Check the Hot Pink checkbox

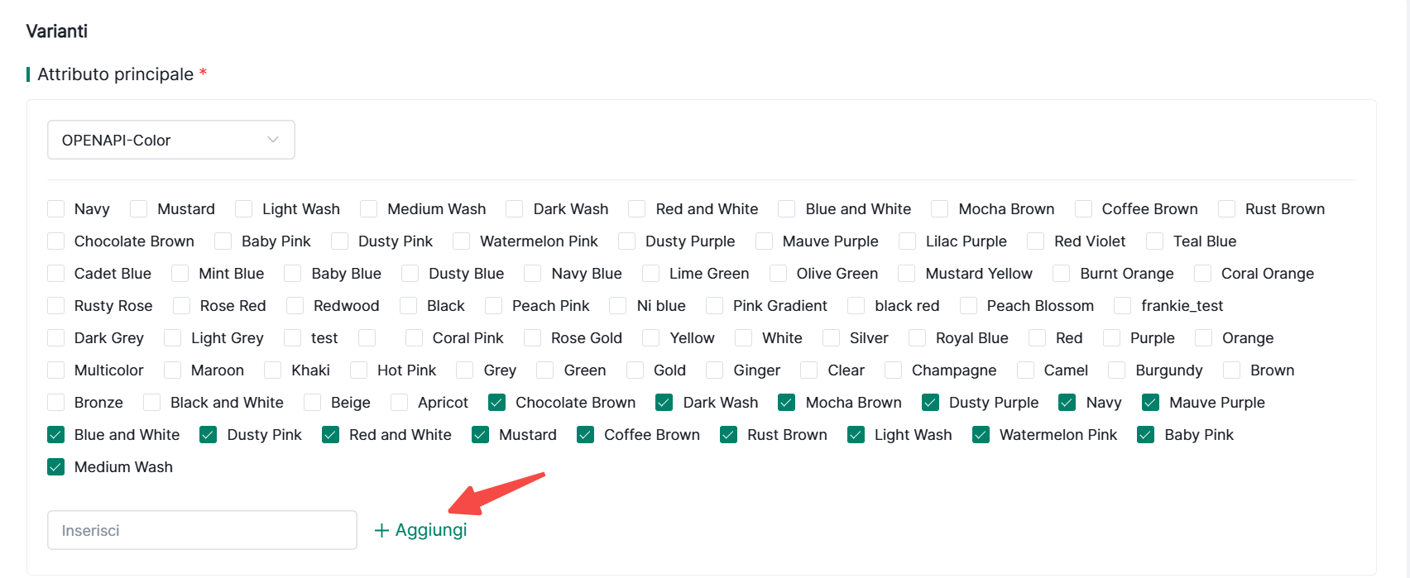pos(359,370)
